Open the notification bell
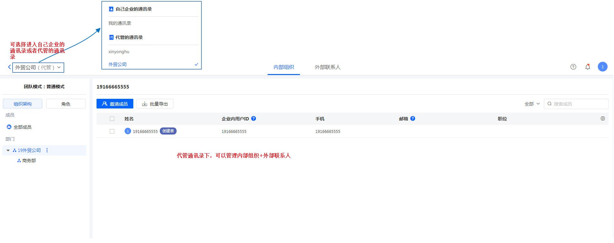Image resolution: width=614 pixels, height=243 pixels. [588, 67]
